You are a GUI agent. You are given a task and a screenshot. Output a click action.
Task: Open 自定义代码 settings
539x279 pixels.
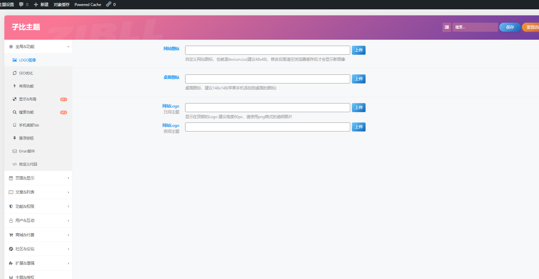point(38,164)
